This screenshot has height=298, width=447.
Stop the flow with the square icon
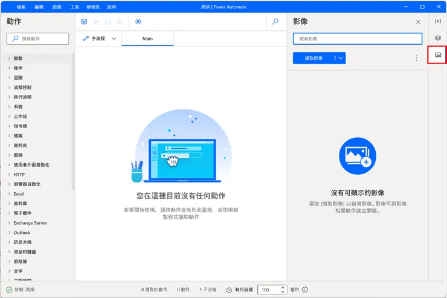[108, 21]
